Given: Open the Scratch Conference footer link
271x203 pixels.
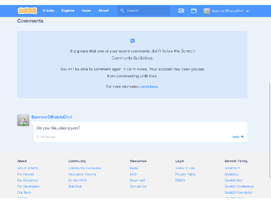Looking at the screenshot, I should click(239, 186).
